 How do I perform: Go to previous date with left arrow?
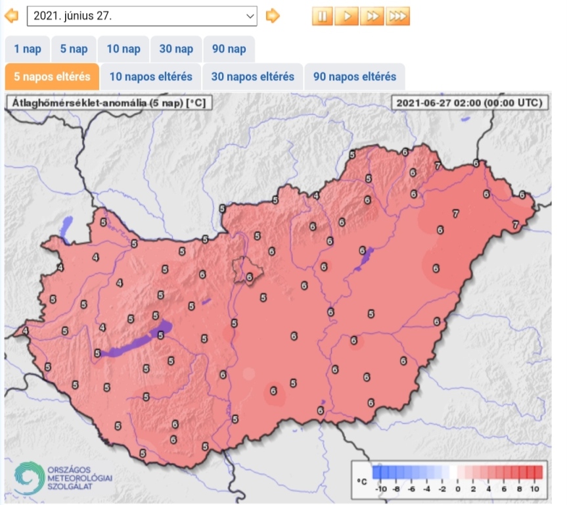pos(11,15)
